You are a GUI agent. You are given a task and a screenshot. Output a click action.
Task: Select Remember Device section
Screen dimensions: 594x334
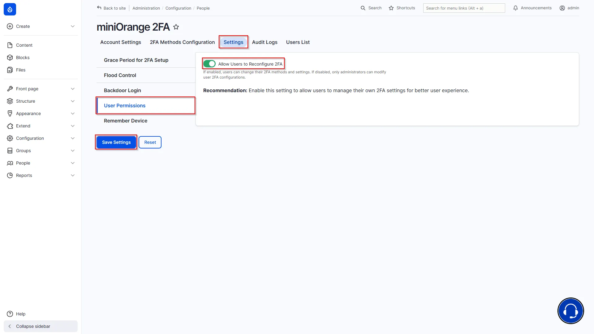[146, 121]
